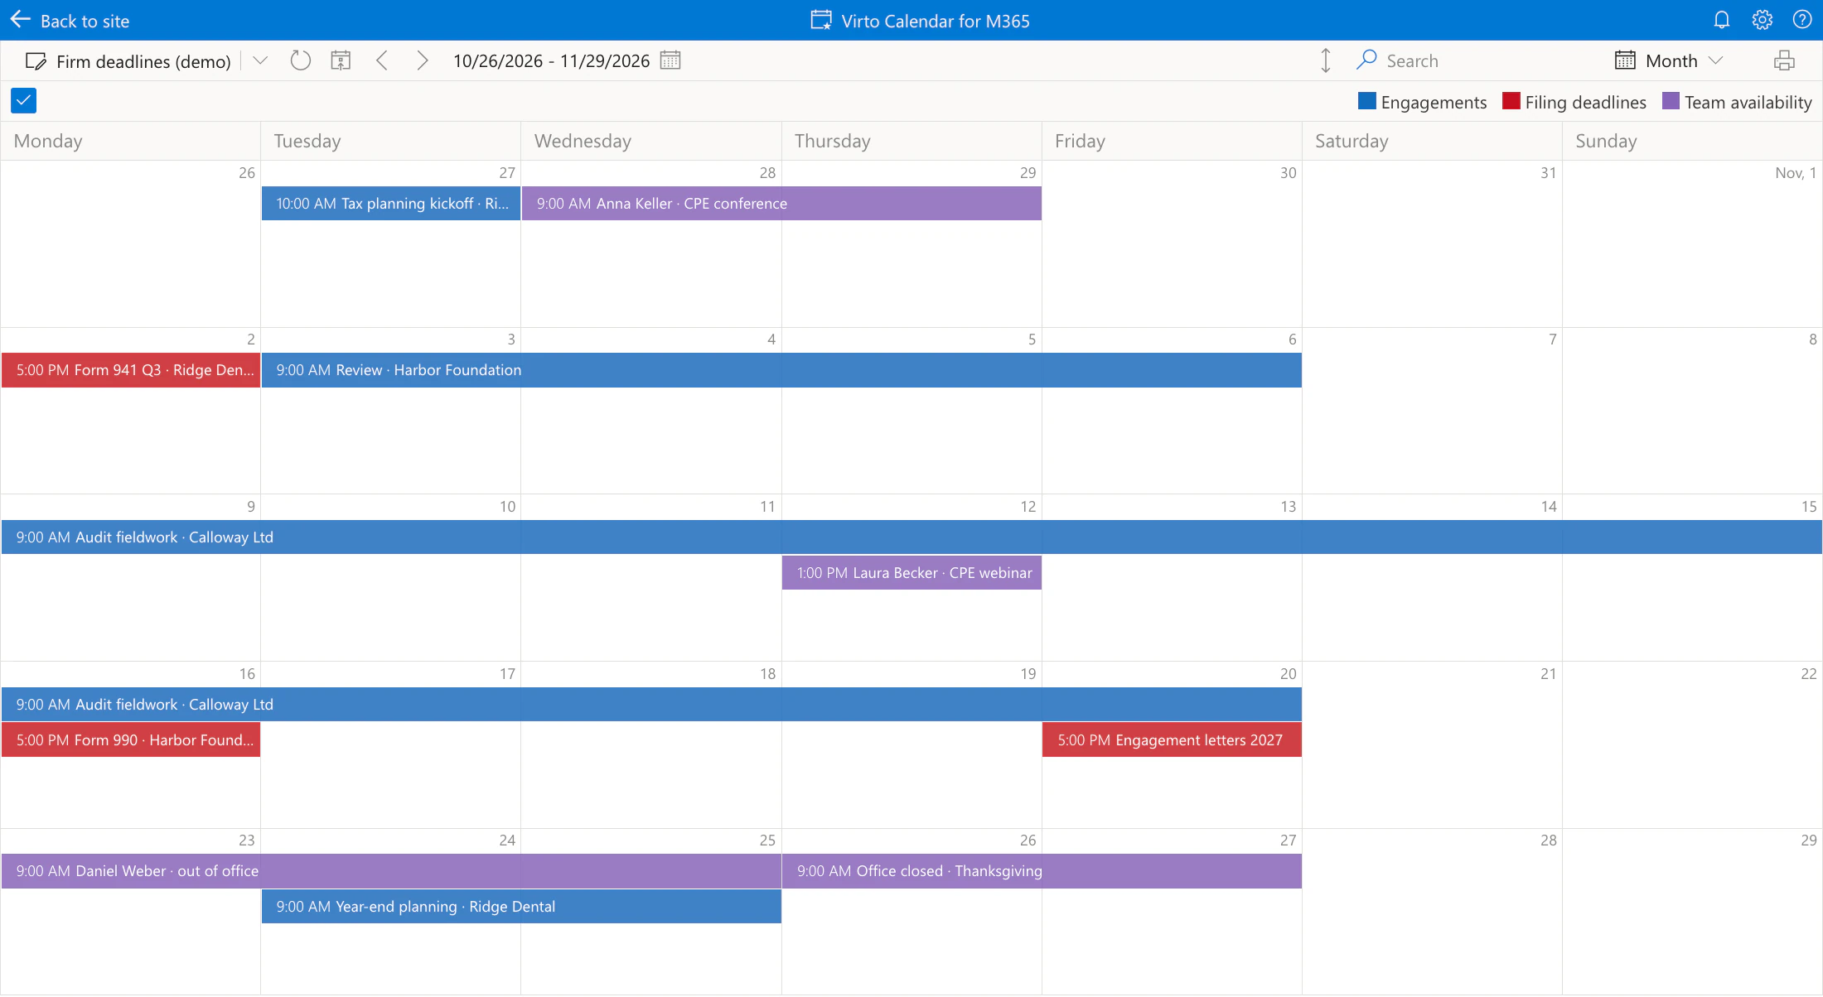Open the date picker calendar icon
The image size is (1823, 997).
click(x=670, y=60)
